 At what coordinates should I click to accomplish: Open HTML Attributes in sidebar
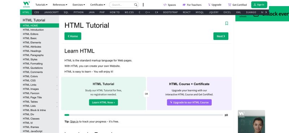(x=39, y=47)
